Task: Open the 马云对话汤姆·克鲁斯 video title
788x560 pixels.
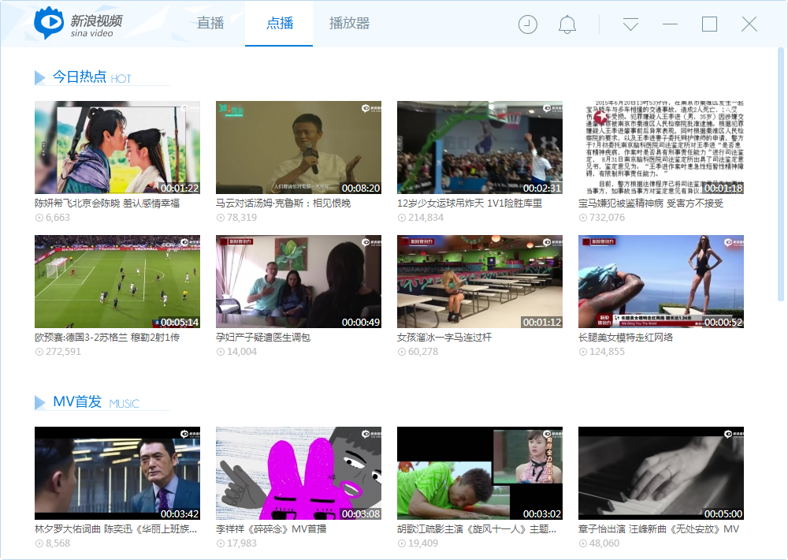Action: [x=283, y=203]
